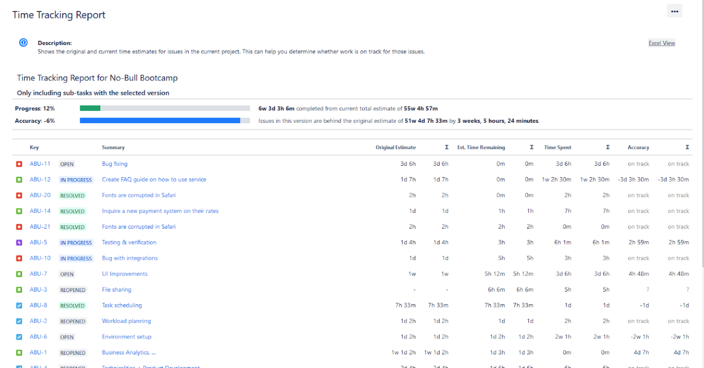704x368 pixels.
Task: Open the Task scheduling issue
Action: click(x=121, y=305)
